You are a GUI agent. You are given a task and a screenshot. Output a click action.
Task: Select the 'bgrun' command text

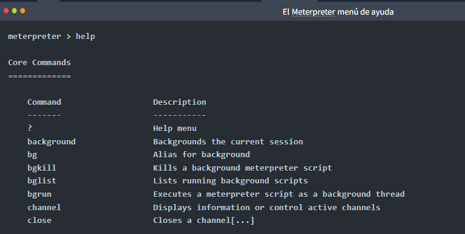pos(40,194)
